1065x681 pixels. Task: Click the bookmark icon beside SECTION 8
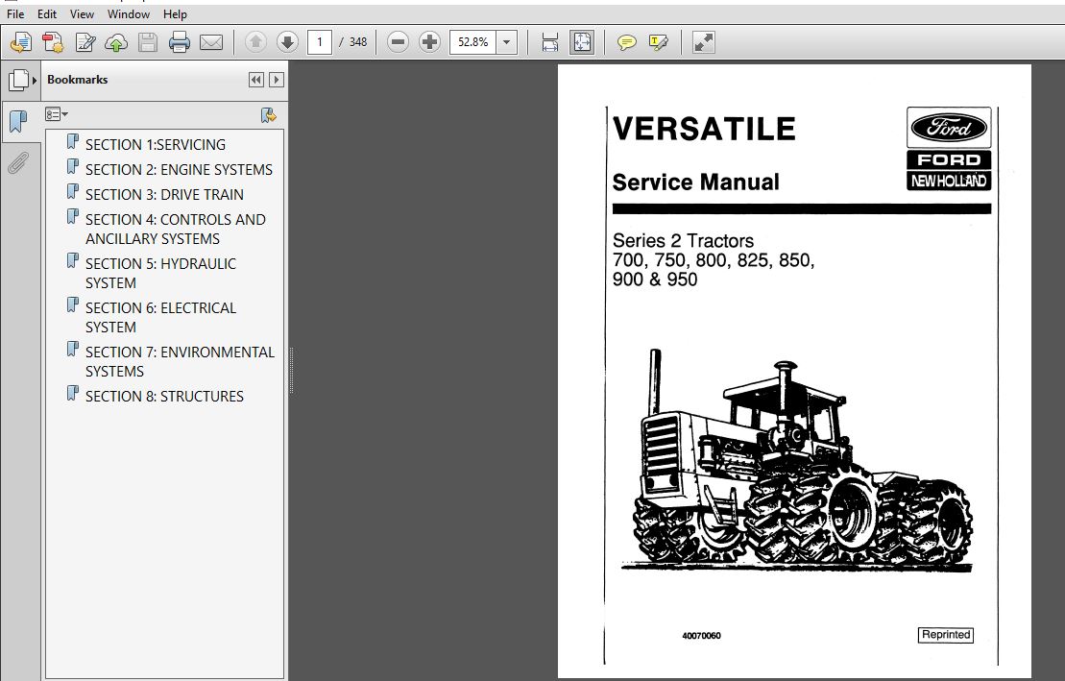pos(73,394)
